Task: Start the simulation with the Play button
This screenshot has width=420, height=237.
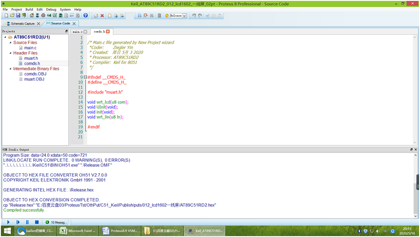Action: click(8, 222)
